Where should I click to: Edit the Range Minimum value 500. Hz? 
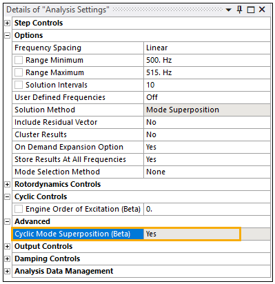tap(207, 60)
